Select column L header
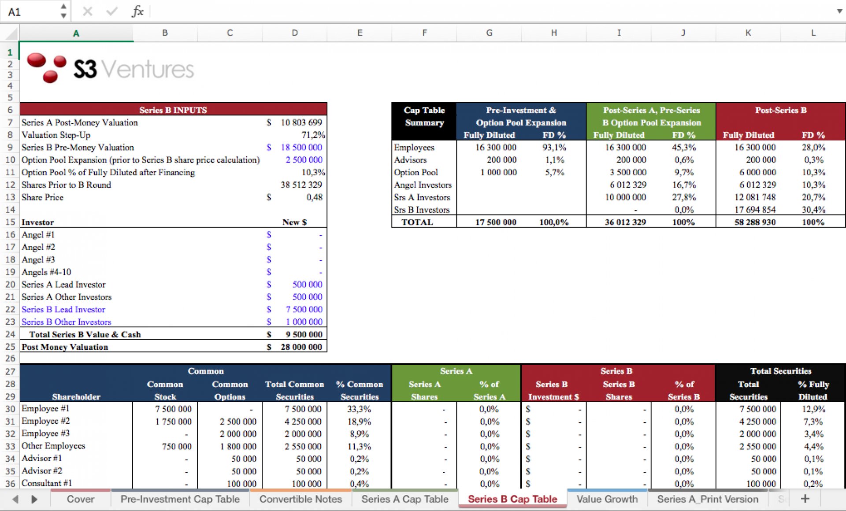 click(813, 33)
